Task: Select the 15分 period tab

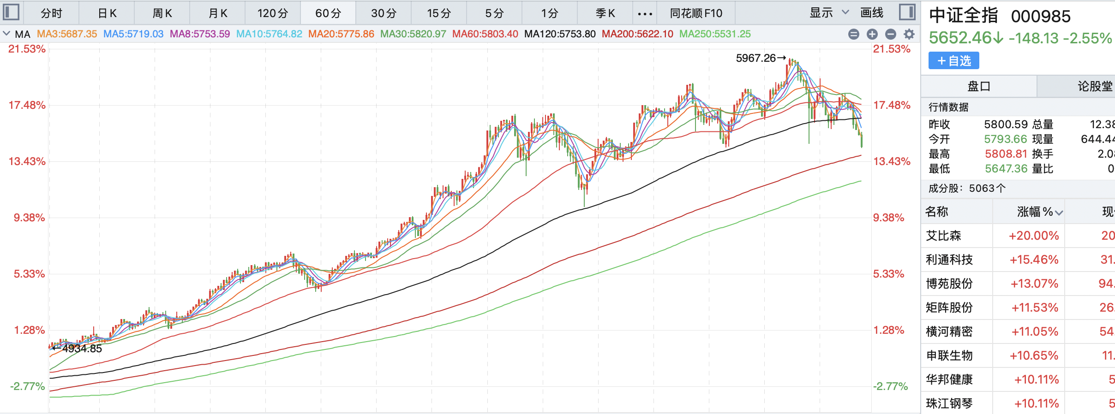Action: (439, 13)
